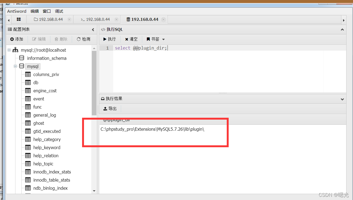Select the event table
Image resolution: width=353 pixels, height=200 pixels.
(x=39, y=99)
